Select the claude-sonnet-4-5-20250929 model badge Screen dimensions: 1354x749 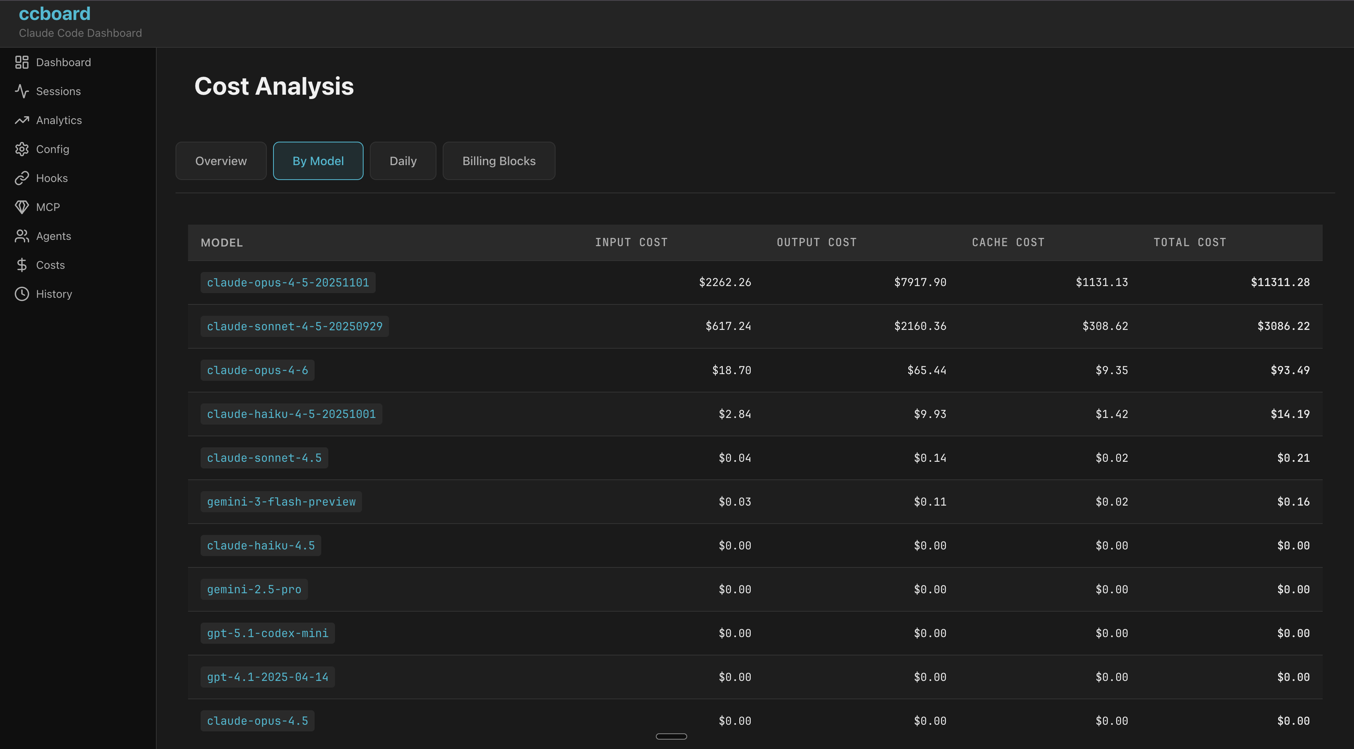pos(294,326)
